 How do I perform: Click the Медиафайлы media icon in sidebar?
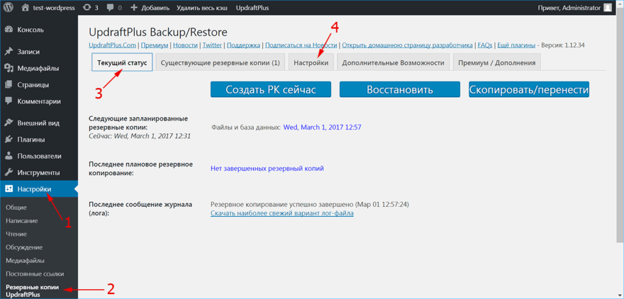9,68
